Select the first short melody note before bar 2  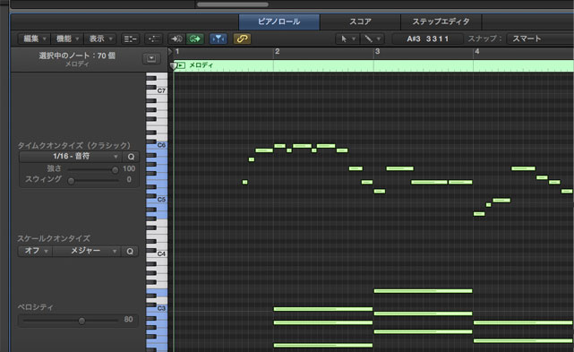pos(244,182)
